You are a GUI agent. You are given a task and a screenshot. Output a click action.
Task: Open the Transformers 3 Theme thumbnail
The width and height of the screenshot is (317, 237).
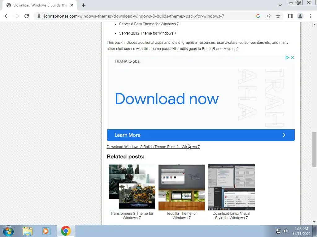click(132, 187)
